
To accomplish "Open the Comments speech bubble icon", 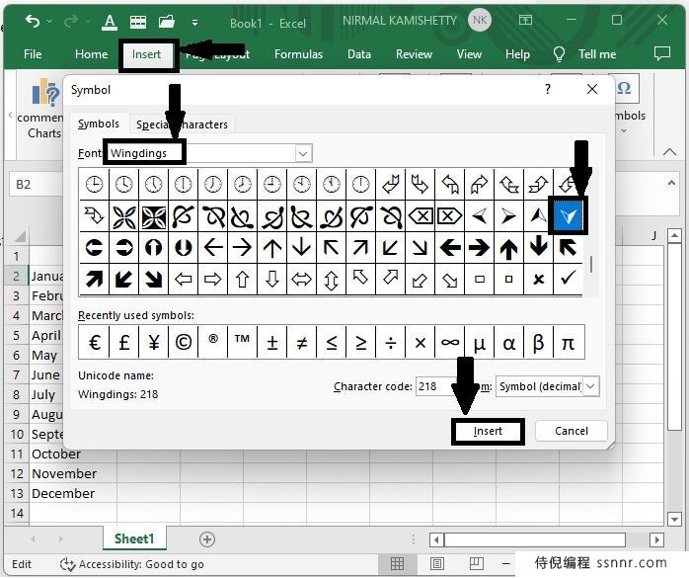I will [661, 53].
